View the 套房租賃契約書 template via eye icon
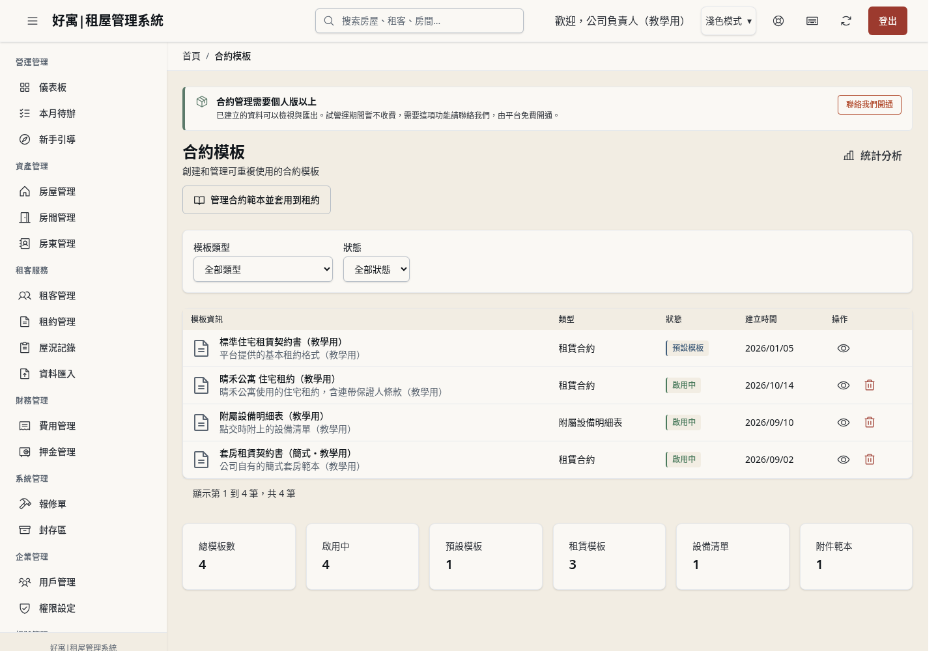This screenshot has width=938, height=651. pos(844,460)
